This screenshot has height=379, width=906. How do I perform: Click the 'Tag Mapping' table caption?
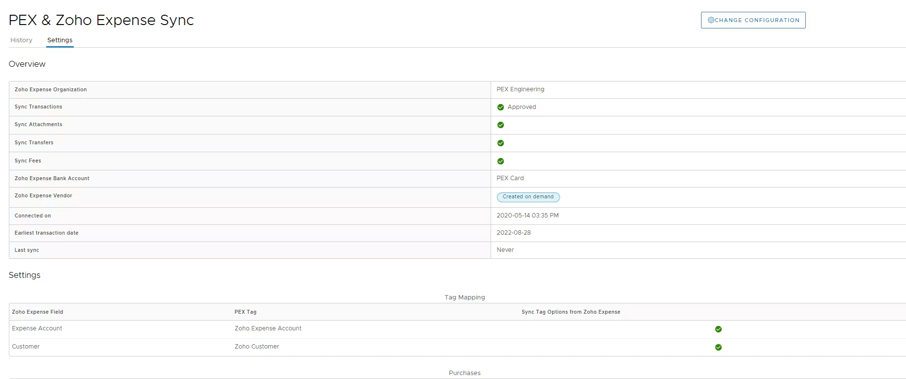tap(465, 298)
